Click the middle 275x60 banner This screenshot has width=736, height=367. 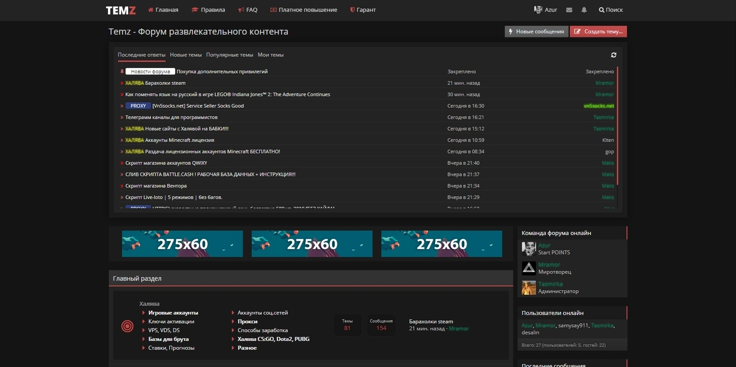312,244
